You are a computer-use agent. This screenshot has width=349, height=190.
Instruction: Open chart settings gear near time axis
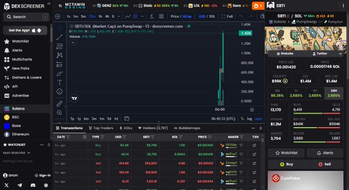coord(251,110)
